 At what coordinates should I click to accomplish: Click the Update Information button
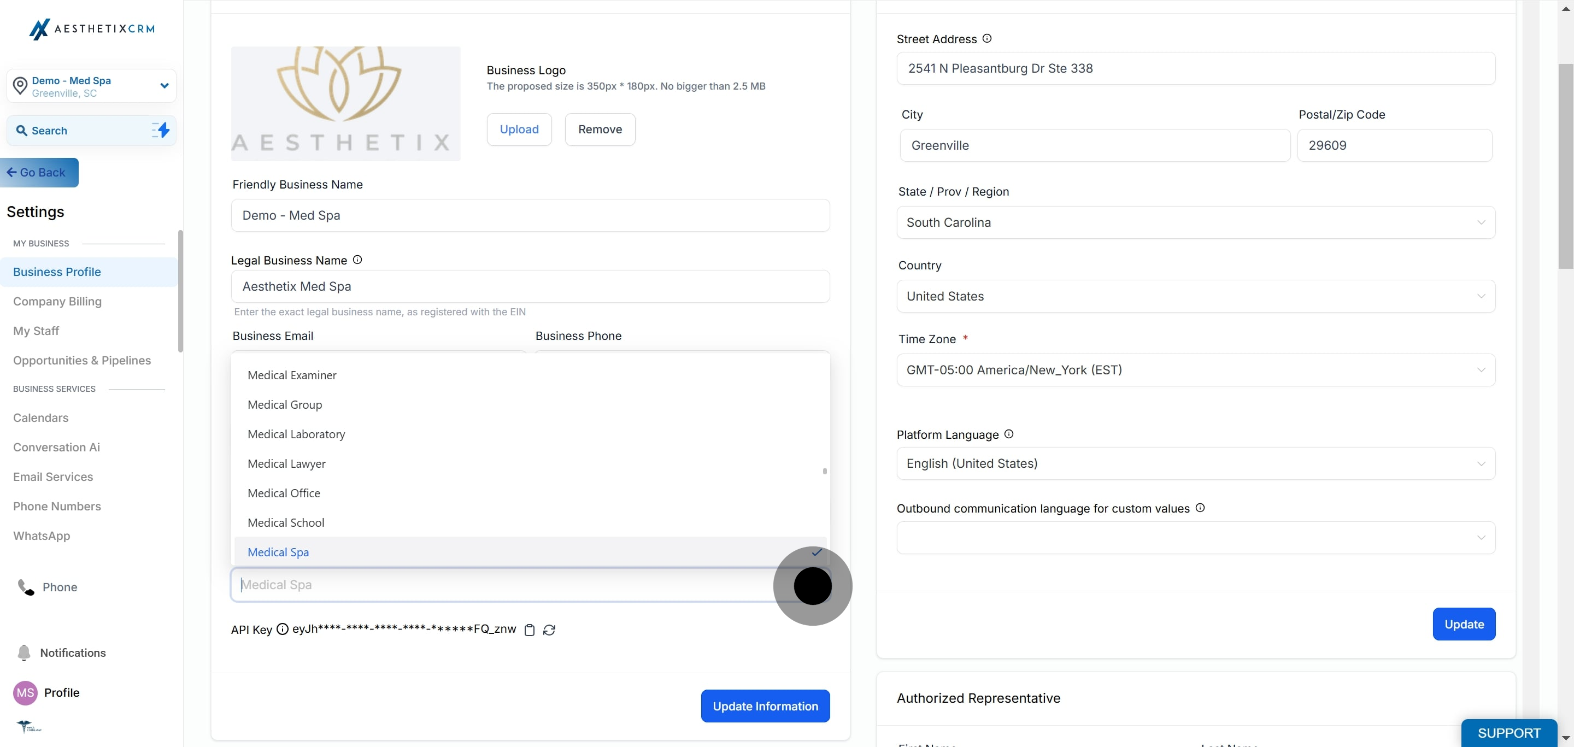pos(765,706)
